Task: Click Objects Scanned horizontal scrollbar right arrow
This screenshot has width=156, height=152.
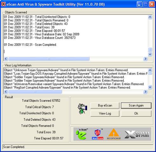Action: coord(145,59)
